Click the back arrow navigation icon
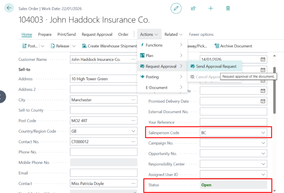Screen dimensions: 284x193 (x=9, y=8)
